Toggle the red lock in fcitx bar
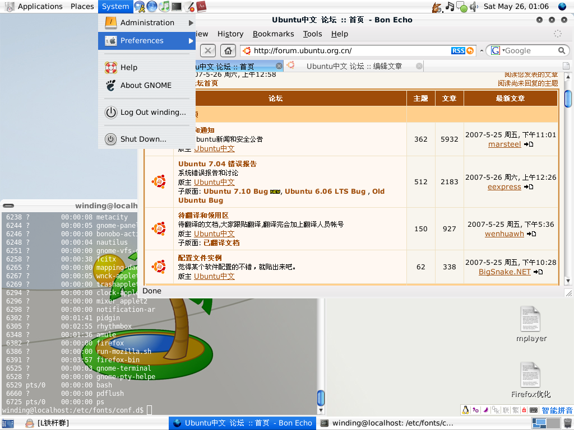The width and height of the screenshot is (574, 430). tap(524, 410)
